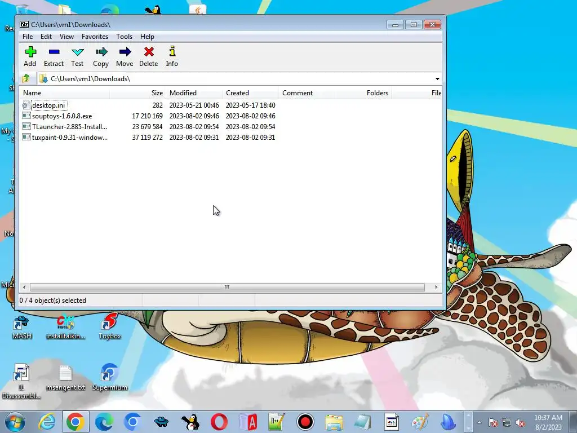This screenshot has height=433, width=577.
Task: Go up one folder level
Action: (26, 78)
